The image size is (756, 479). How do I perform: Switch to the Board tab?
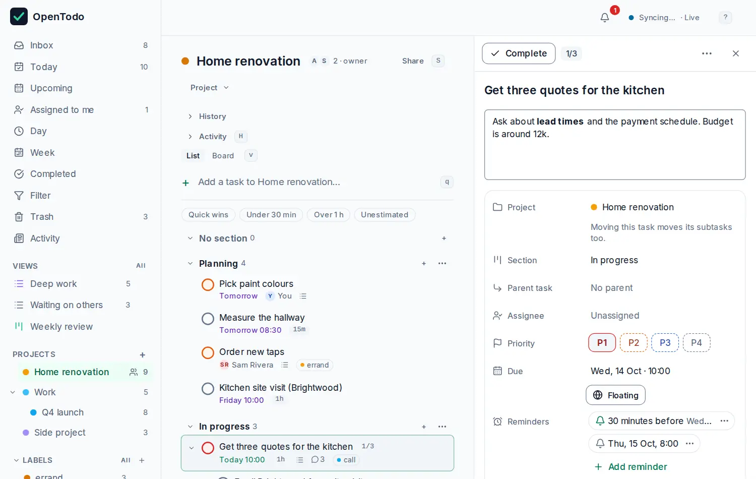[223, 156]
